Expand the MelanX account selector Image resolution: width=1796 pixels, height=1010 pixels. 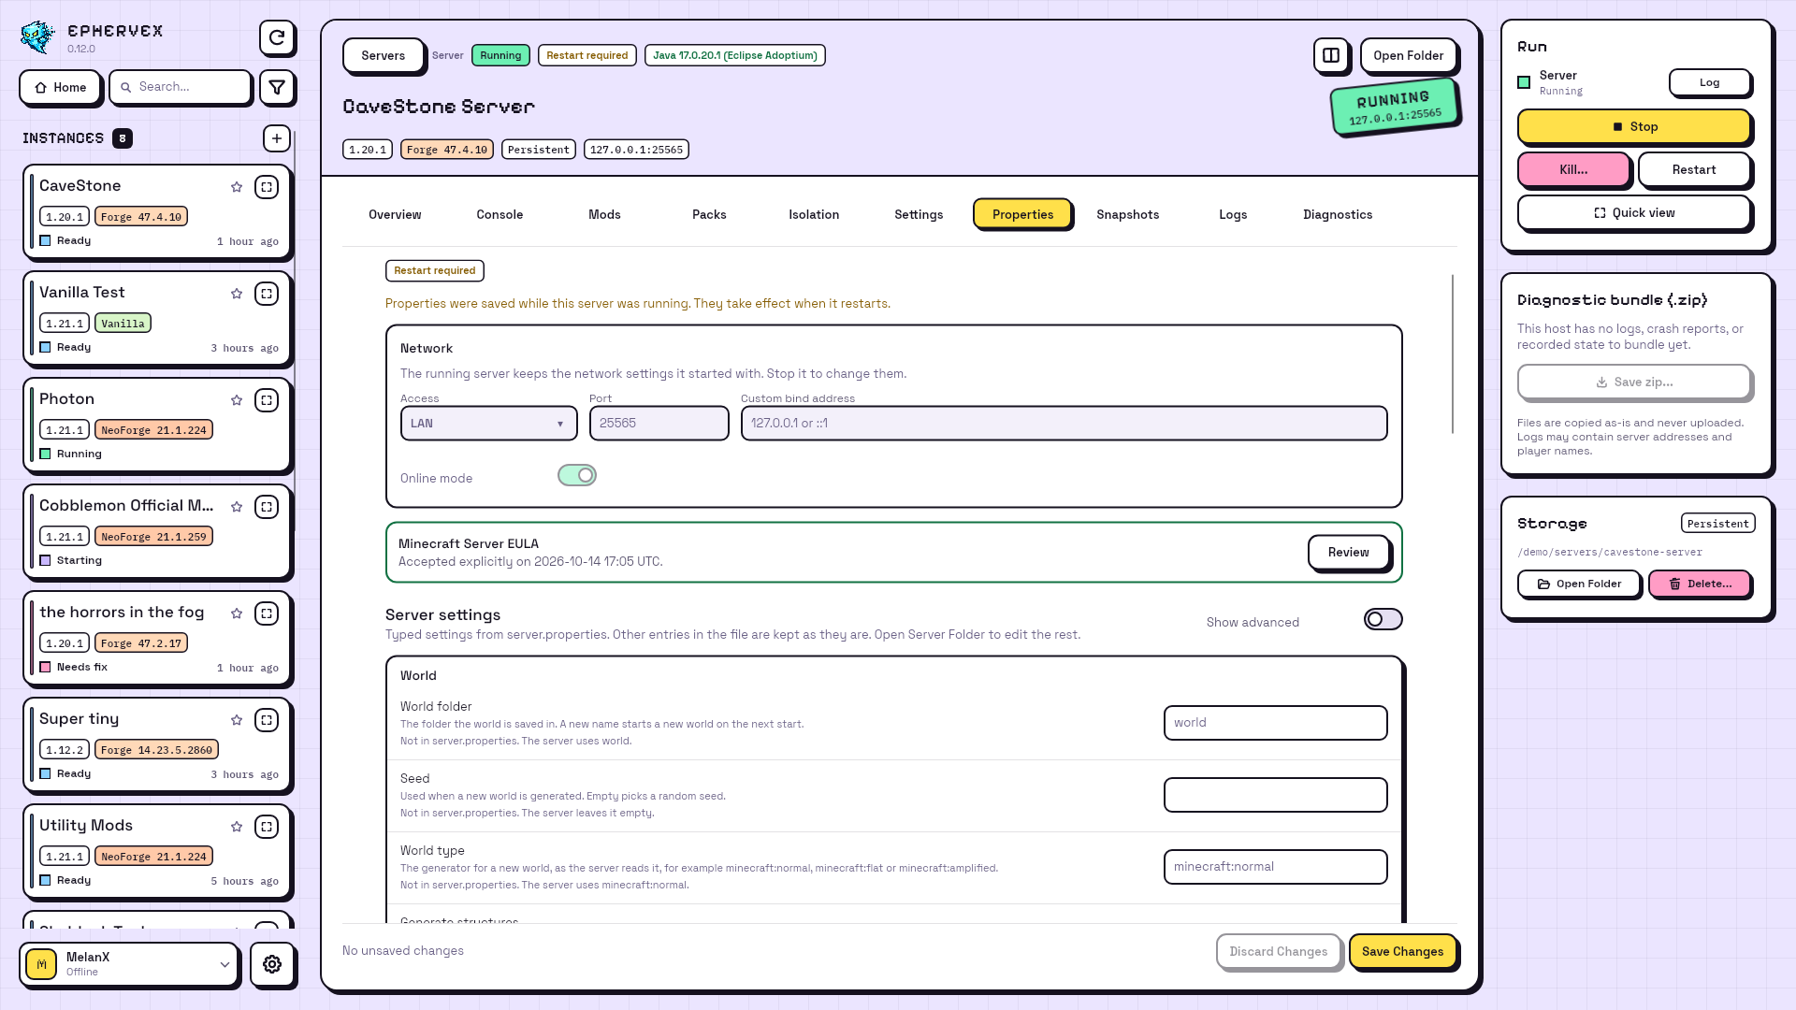[129, 964]
